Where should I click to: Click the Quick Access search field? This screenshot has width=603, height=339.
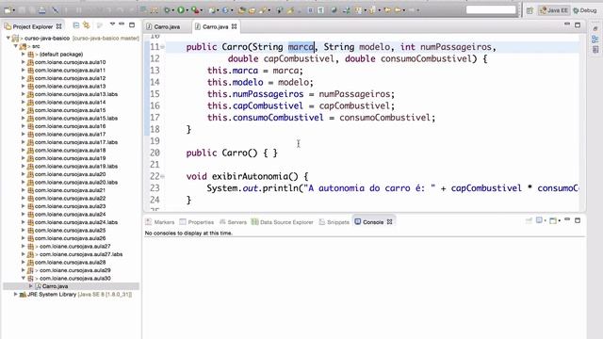(491, 10)
